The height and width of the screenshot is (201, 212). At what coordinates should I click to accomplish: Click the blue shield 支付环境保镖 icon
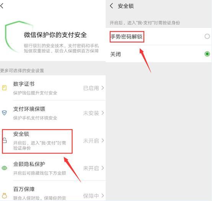4,113
